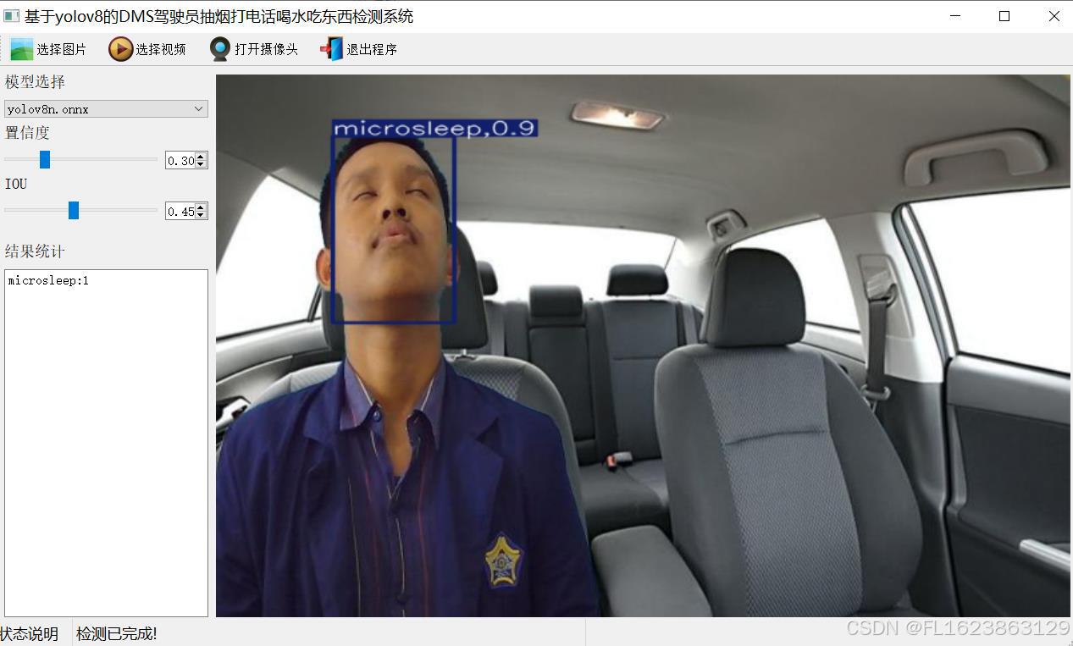Image resolution: width=1073 pixels, height=646 pixels.
Task: Click the 置信度 slider handle
Action: [x=45, y=159]
